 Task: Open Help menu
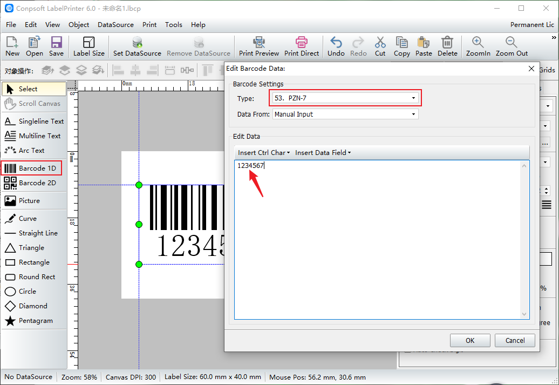[198, 25]
